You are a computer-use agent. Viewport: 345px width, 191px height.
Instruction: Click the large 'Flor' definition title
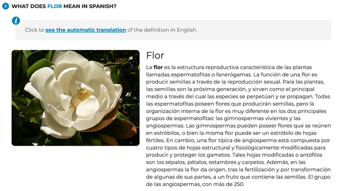tap(155, 55)
